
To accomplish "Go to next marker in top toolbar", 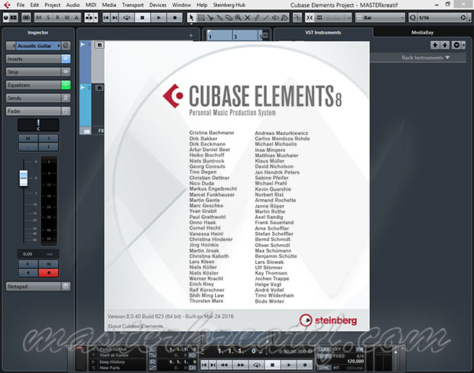I will click(x=115, y=18).
